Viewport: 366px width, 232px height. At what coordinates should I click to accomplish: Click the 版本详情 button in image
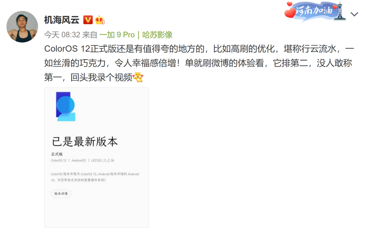click(61, 194)
